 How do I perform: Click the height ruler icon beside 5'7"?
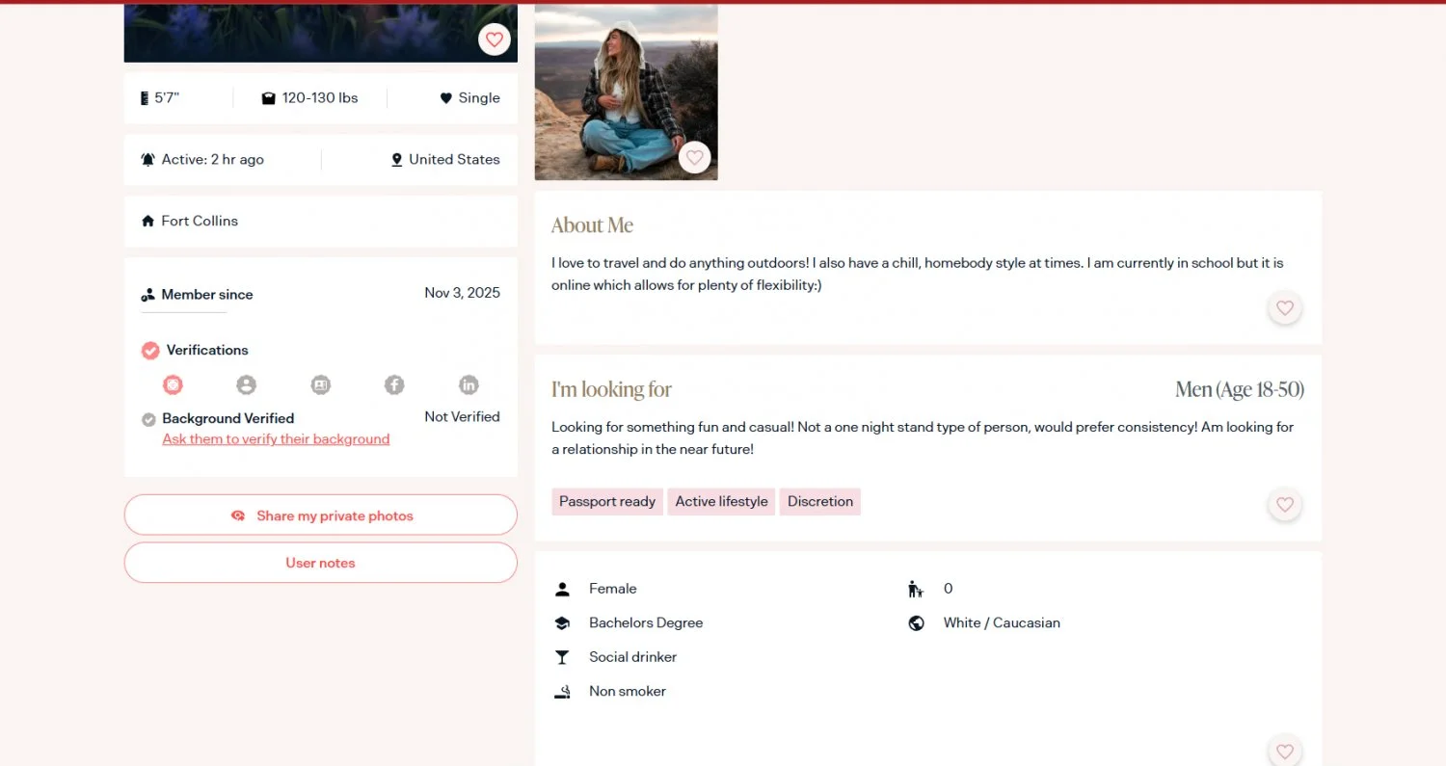tap(145, 98)
